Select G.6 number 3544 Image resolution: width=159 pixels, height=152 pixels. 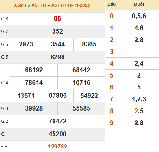click(58, 44)
